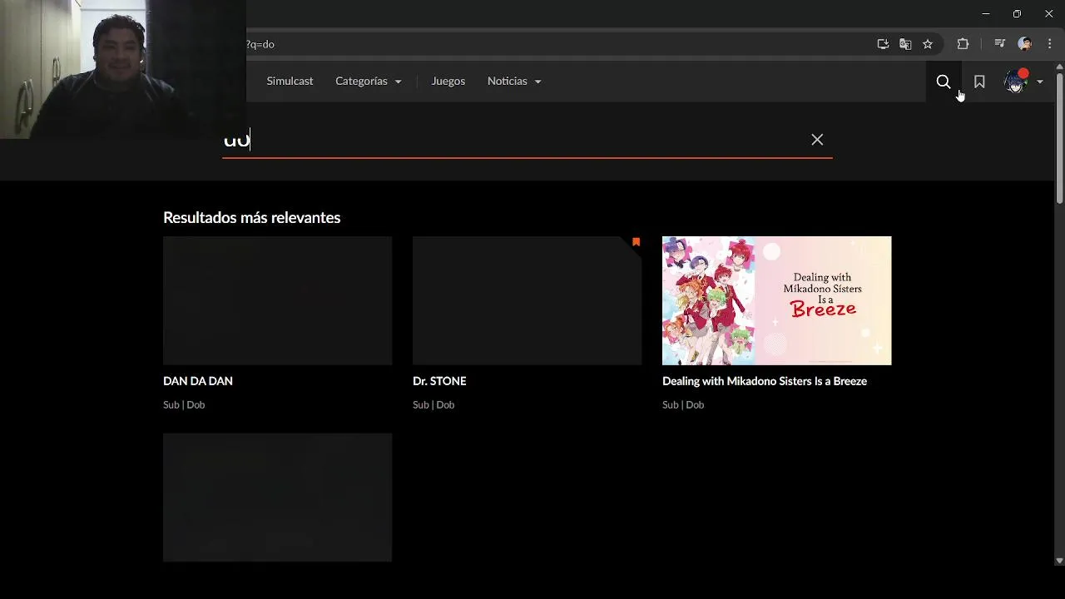
Task: Click the scrollbar down arrow
Action: [1059, 561]
